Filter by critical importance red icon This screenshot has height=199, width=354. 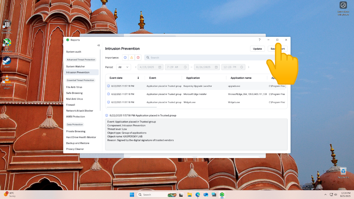[x=138, y=57]
